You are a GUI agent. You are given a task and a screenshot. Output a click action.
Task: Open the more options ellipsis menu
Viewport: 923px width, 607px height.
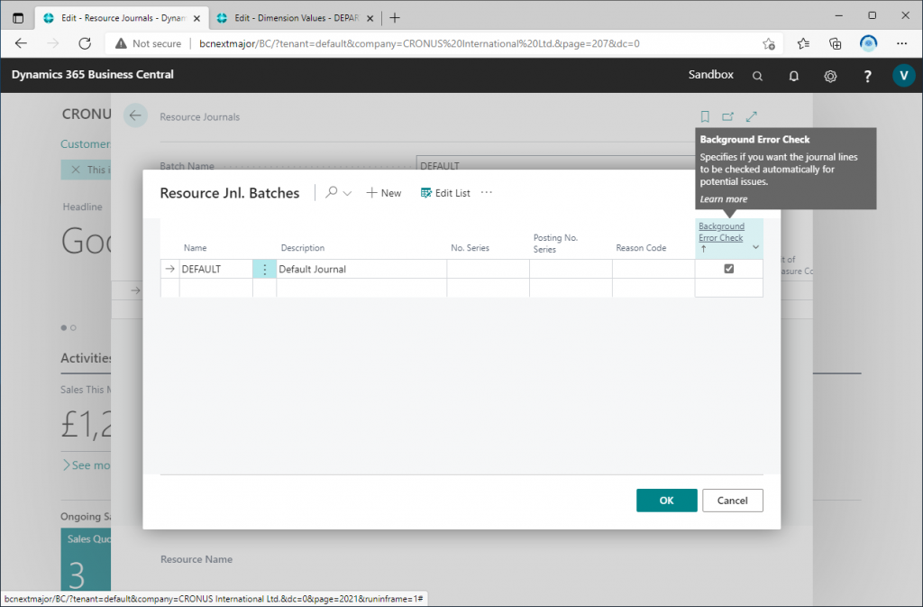coord(487,192)
